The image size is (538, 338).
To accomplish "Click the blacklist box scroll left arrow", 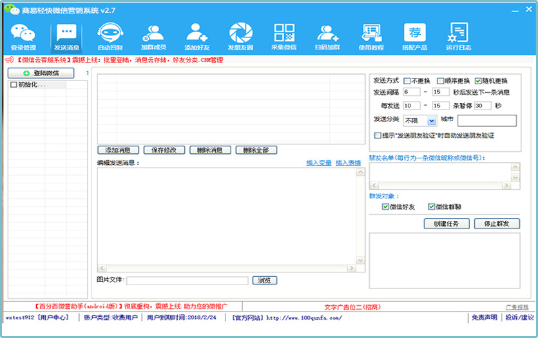I will tap(374, 185).
